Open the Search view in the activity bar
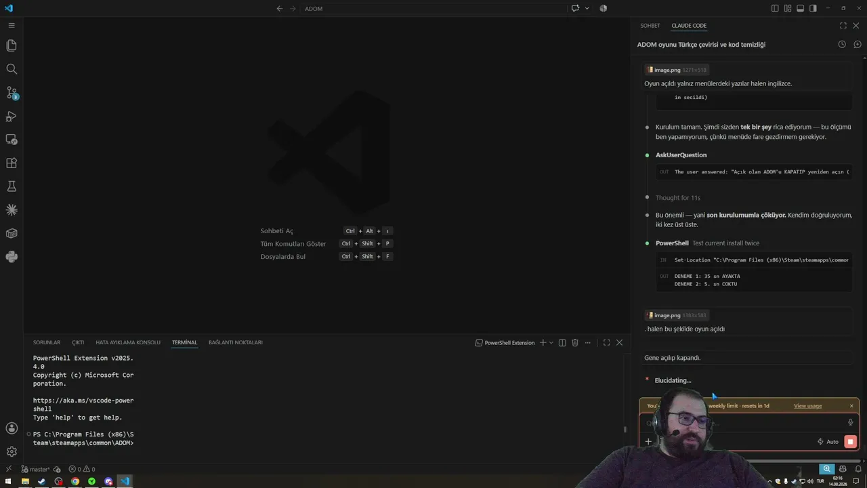Image resolution: width=867 pixels, height=488 pixels. pyautogui.click(x=12, y=69)
